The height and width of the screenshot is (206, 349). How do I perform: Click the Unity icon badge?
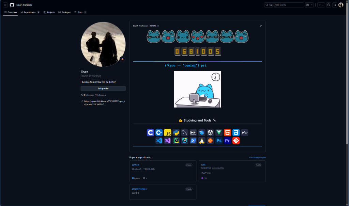click(x=210, y=132)
